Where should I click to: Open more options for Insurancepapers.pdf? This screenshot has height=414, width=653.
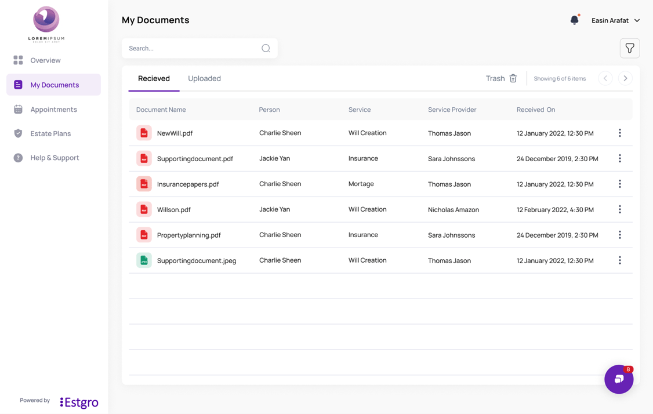click(x=620, y=184)
